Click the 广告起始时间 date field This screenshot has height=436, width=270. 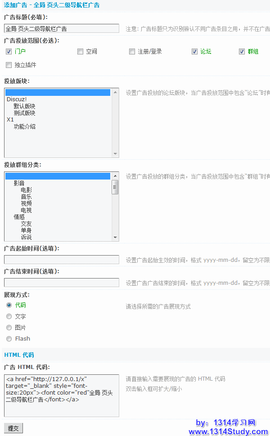(62, 260)
